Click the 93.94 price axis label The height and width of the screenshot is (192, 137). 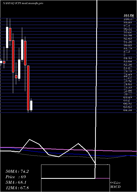click(128, 35)
